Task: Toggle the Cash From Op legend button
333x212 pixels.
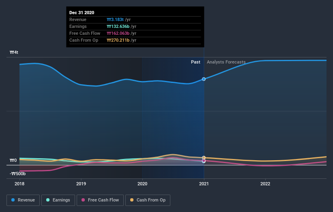Action: (x=148, y=200)
